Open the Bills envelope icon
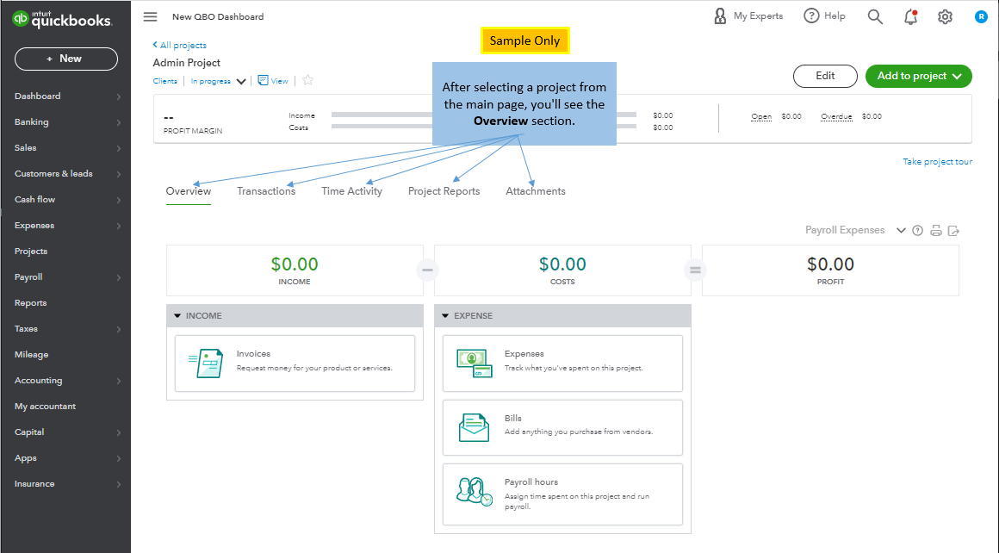This screenshot has height=553, width=999. coord(473,427)
